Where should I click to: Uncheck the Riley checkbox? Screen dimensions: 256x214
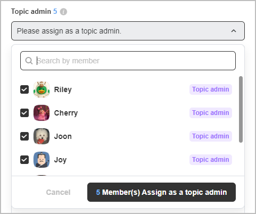[x=24, y=89]
